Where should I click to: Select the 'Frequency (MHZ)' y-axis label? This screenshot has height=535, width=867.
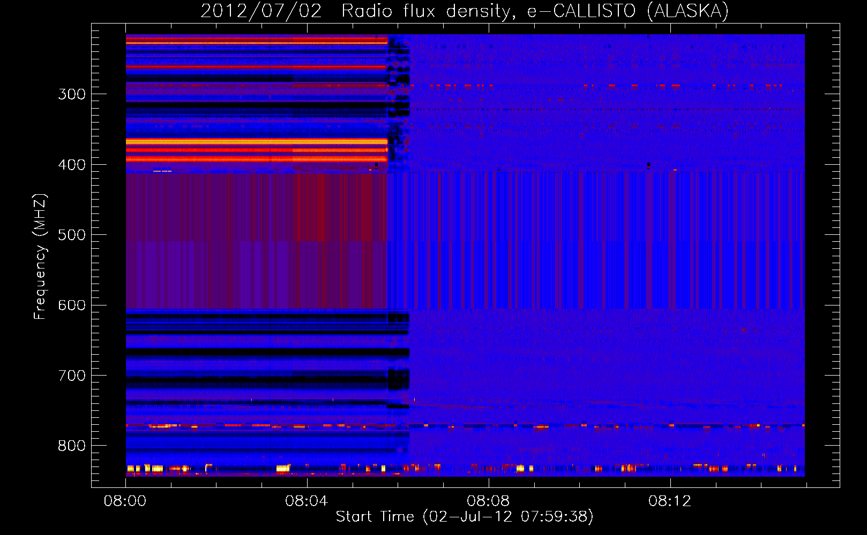click(x=40, y=256)
